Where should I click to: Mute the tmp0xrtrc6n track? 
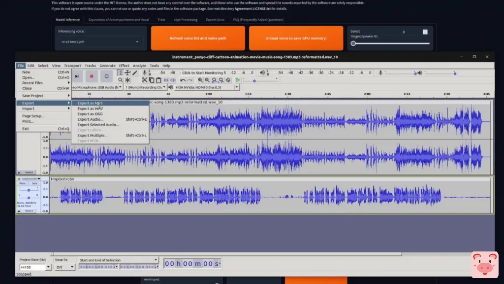24,183
